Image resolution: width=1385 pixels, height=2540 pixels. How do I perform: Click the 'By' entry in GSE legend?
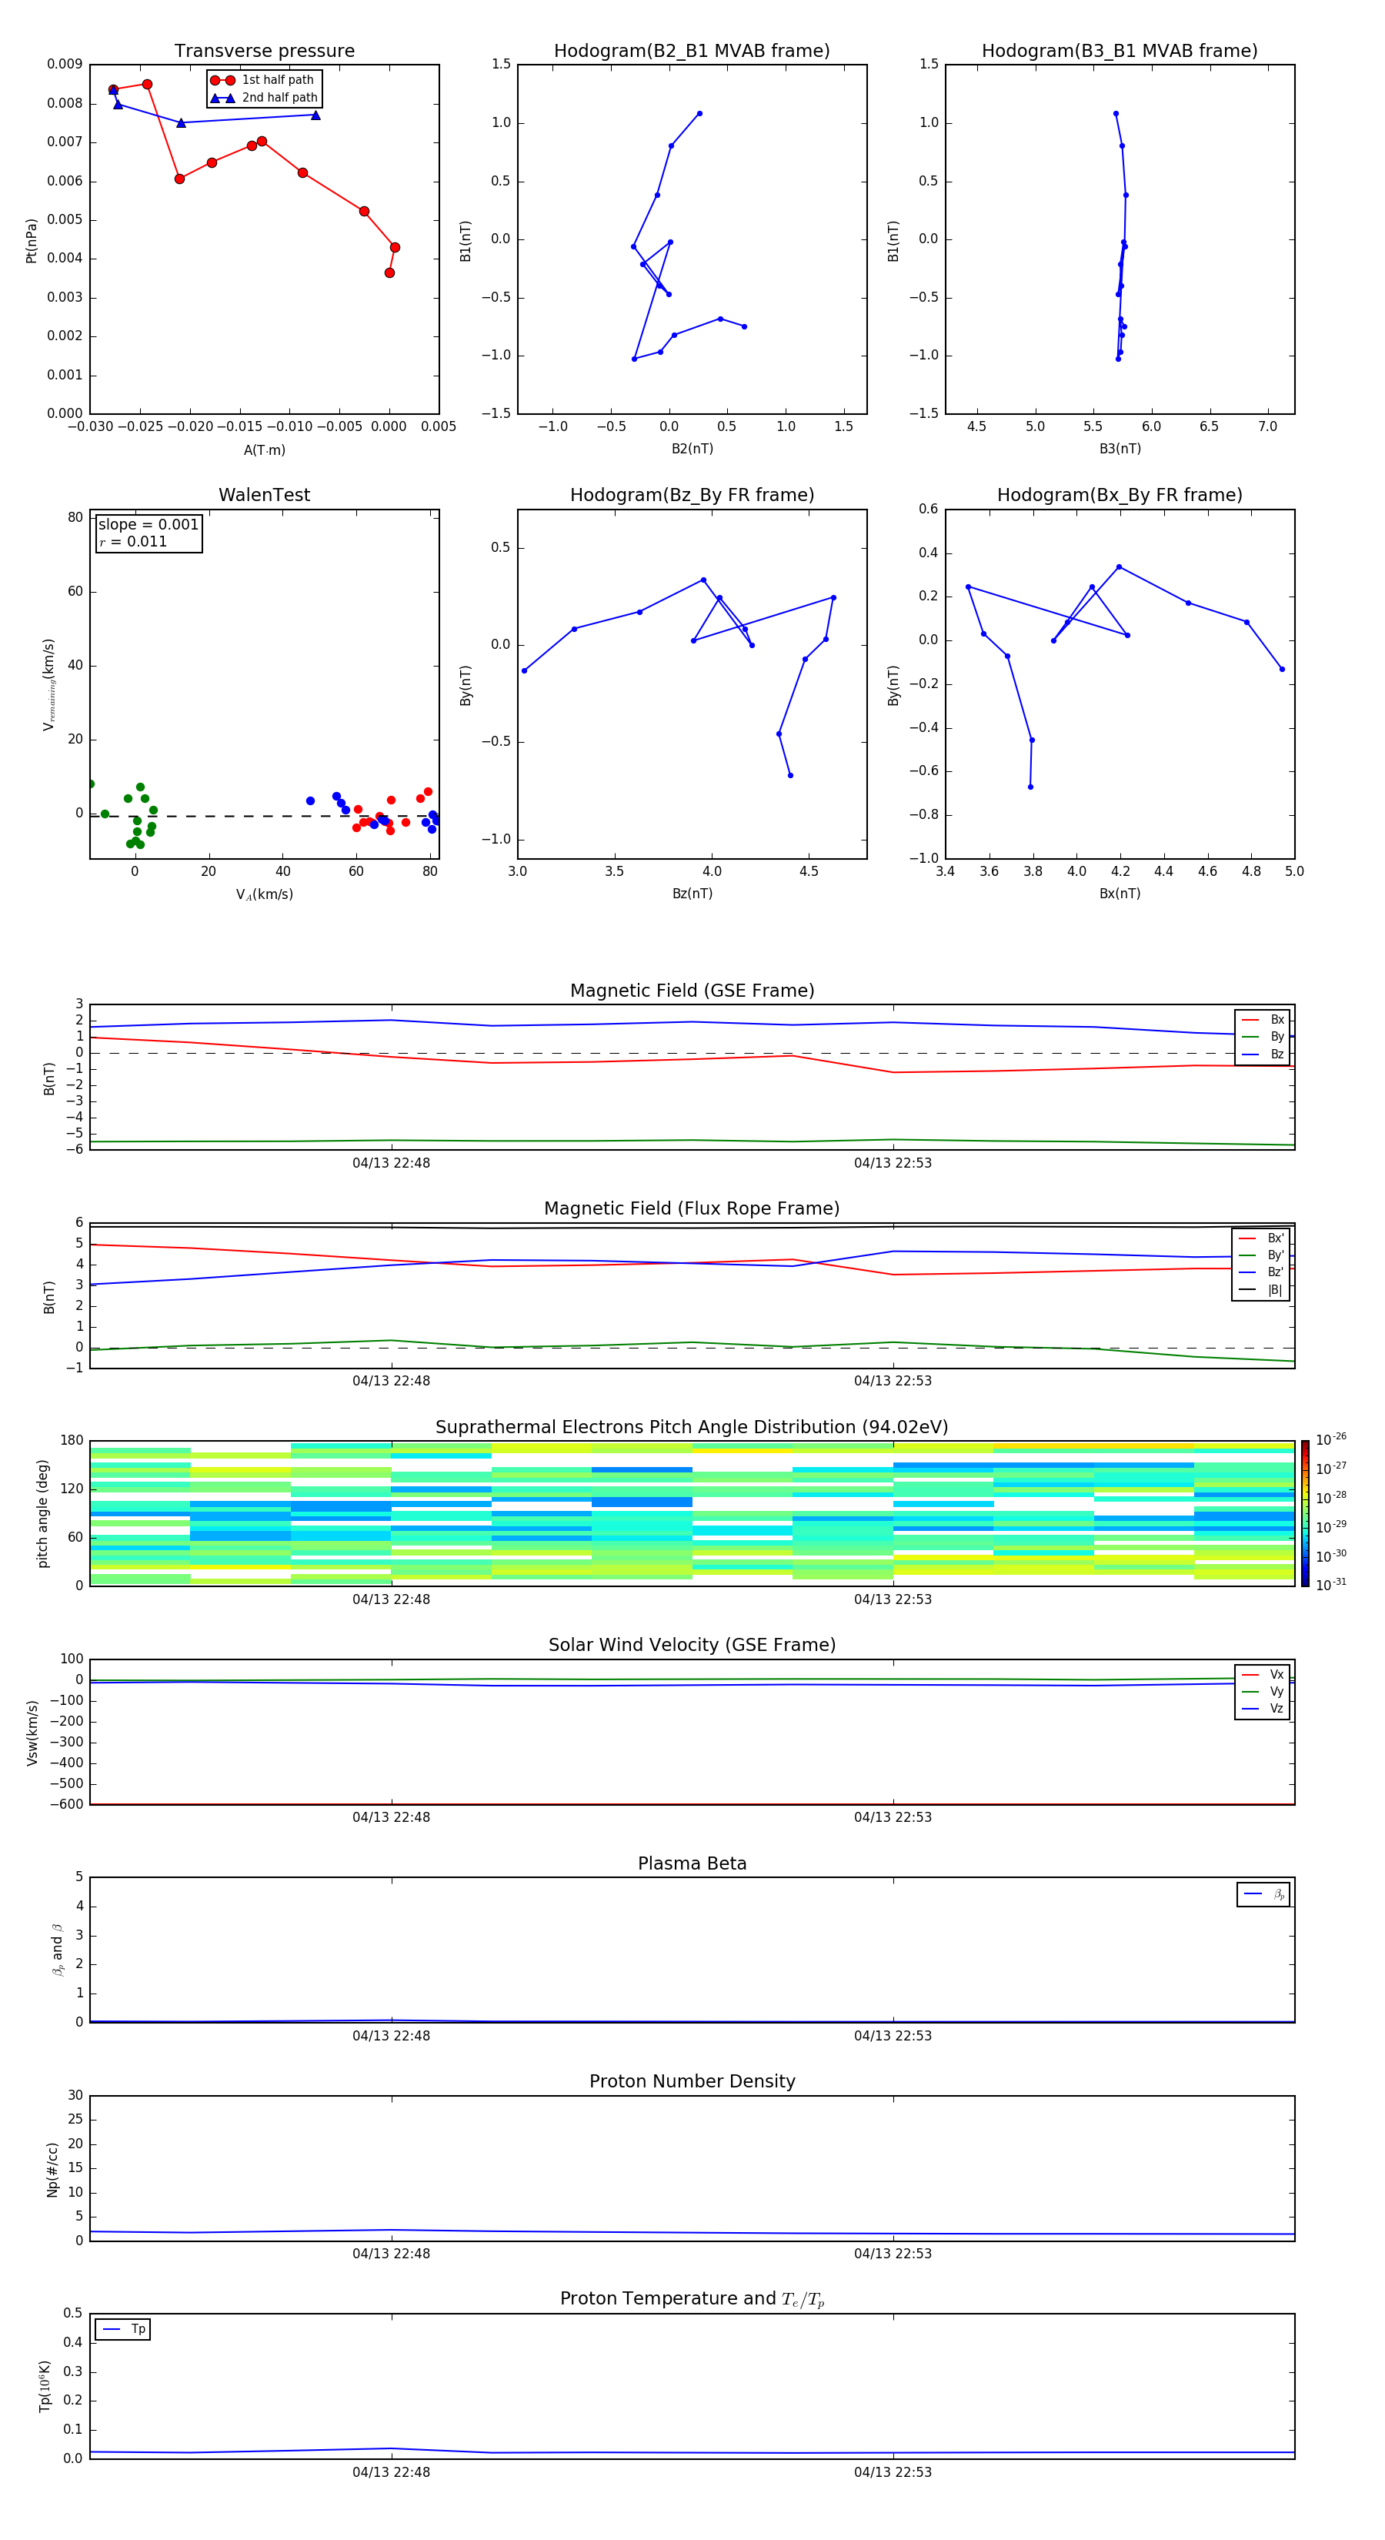tap(1263, 1038)
